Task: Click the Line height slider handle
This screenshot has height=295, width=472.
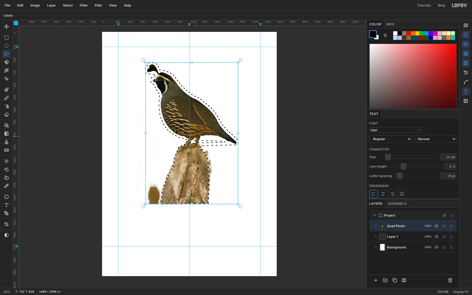Action: (x=404, y=166)
